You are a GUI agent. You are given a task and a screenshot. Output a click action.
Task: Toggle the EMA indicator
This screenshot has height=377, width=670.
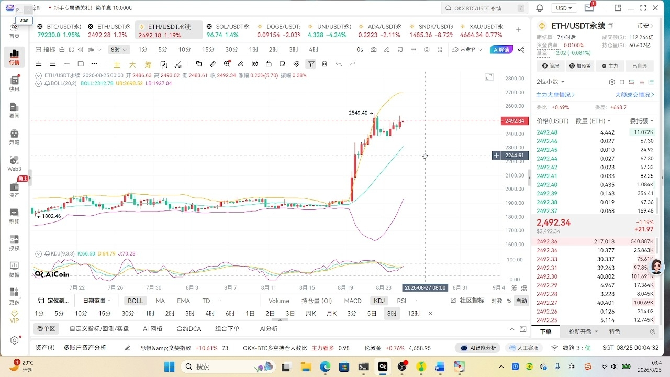[x=183, y=301]
